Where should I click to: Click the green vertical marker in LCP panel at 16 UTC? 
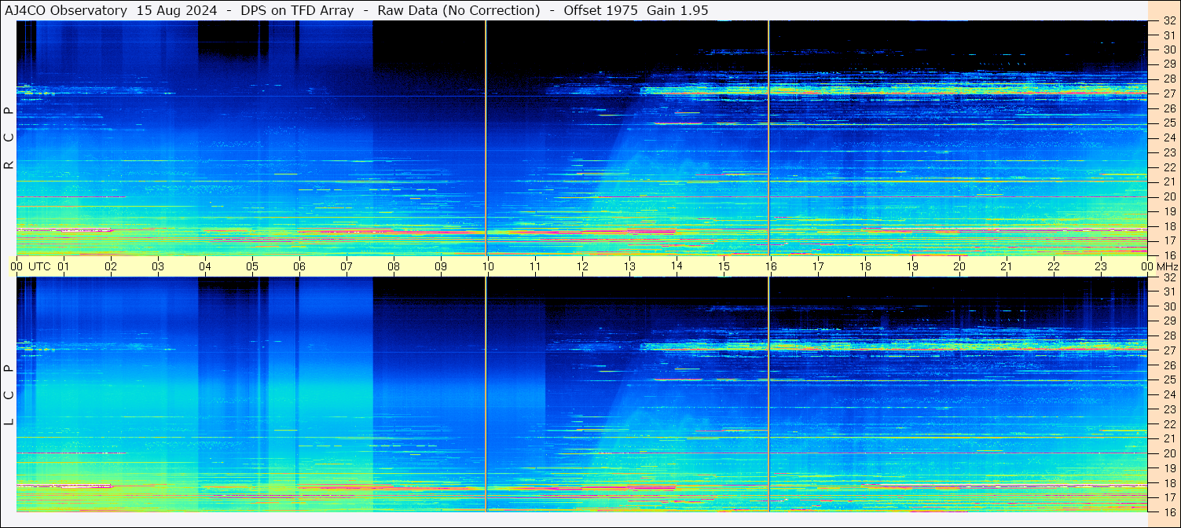point(768,393)
